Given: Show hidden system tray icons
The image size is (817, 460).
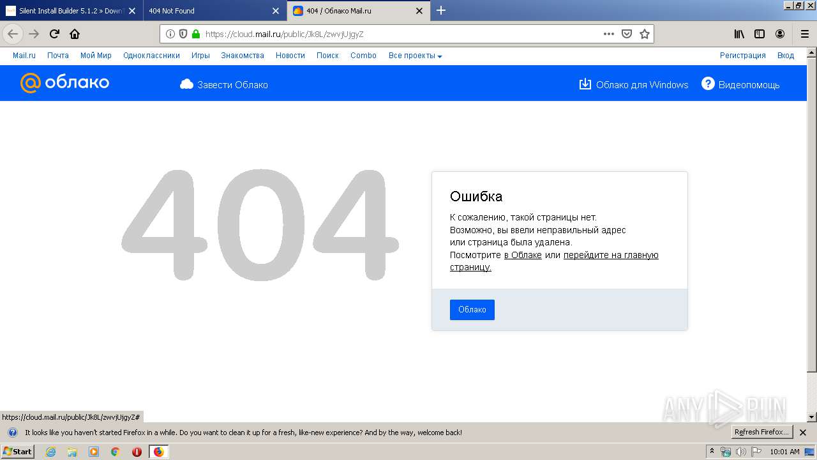Looking at the screenshot, I should (712, 452).
